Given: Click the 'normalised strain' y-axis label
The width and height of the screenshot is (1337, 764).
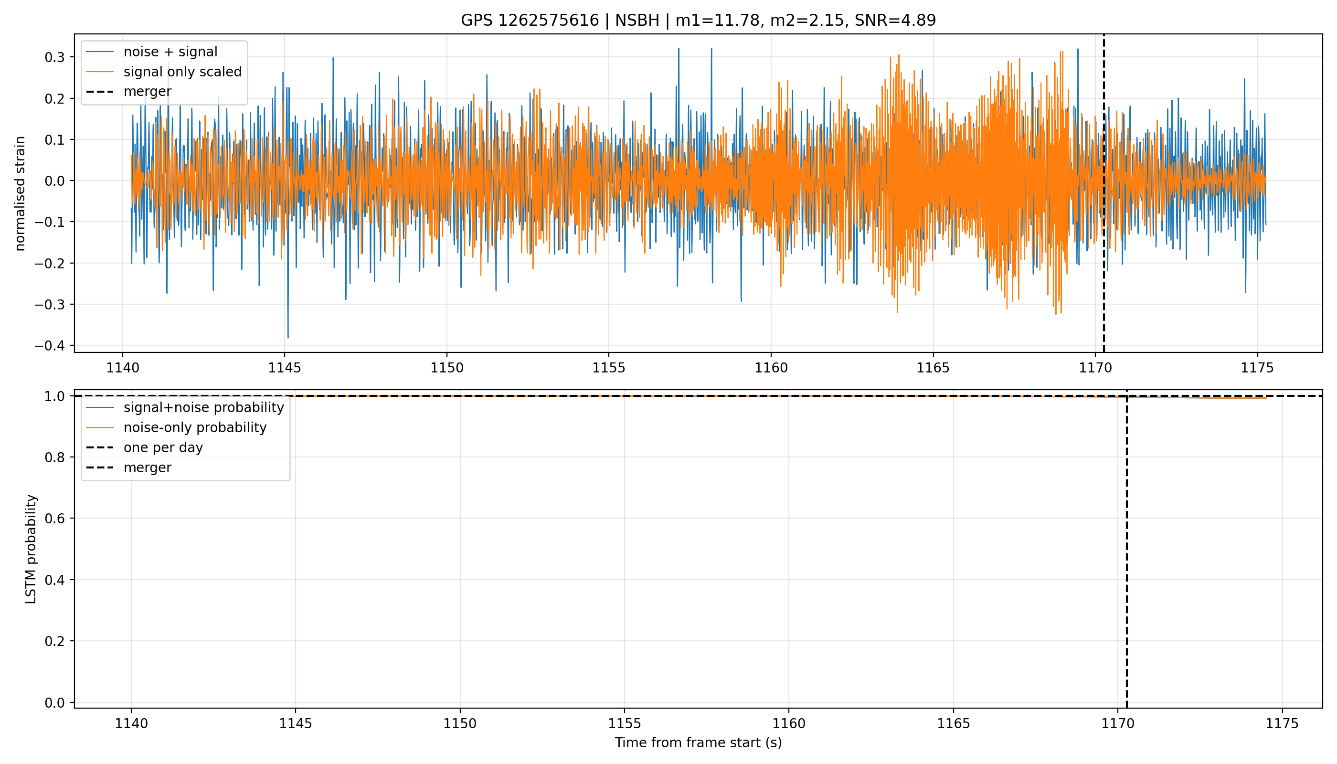Looking at the screenshot, I should (20, 193).
